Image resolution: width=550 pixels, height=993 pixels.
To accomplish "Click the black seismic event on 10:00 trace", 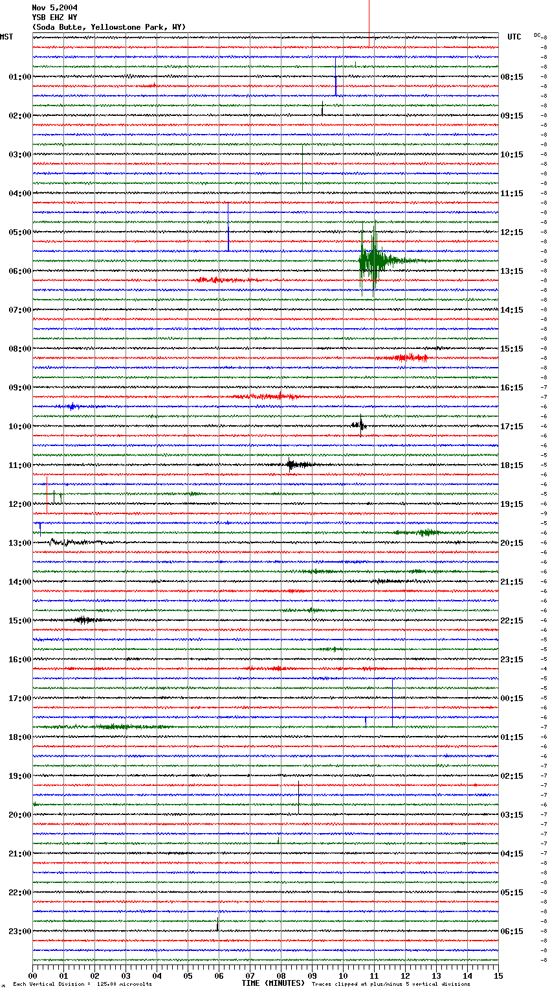I will click(x=359, y=425).
